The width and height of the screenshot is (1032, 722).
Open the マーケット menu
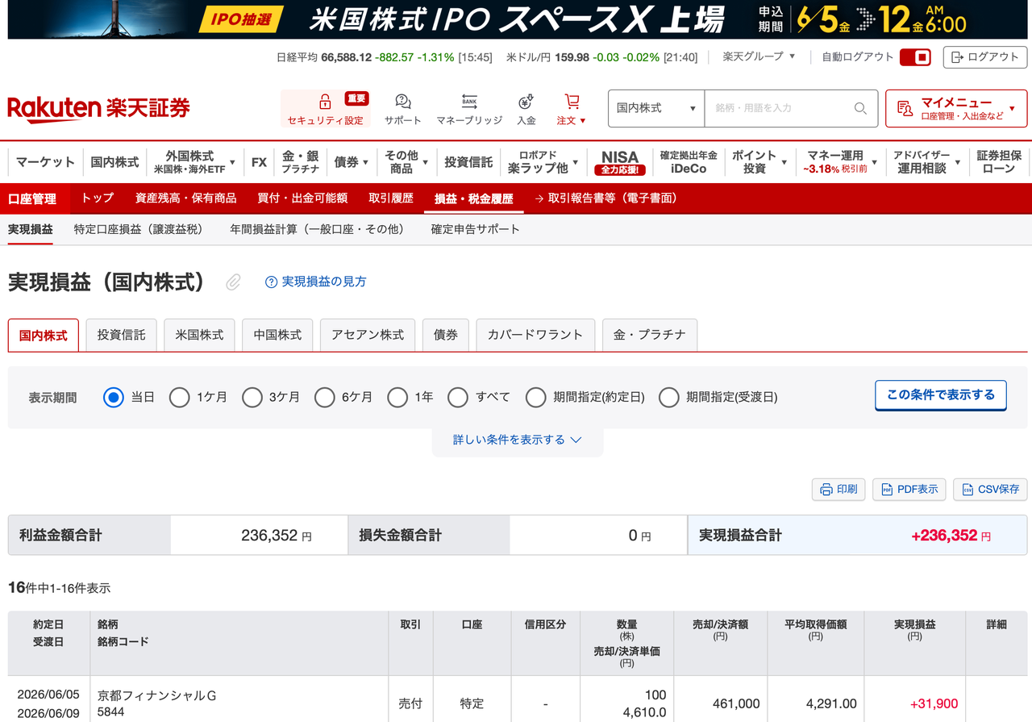pos(45,162)
